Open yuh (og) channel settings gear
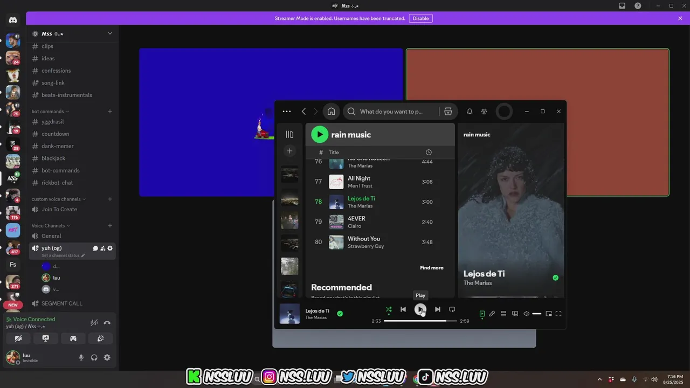 pos(110,248)
